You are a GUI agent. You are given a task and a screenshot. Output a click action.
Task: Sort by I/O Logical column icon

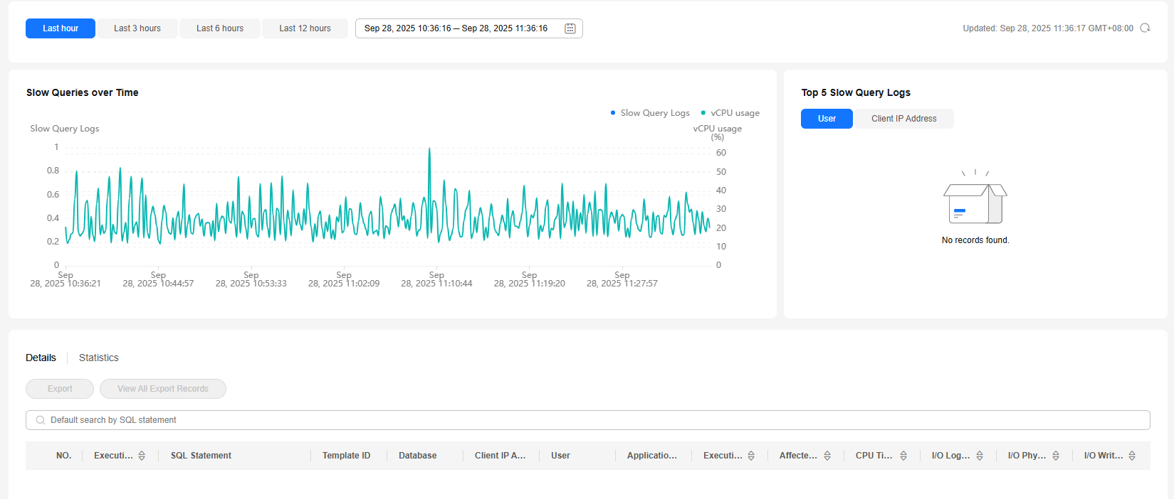coord(980,456)
